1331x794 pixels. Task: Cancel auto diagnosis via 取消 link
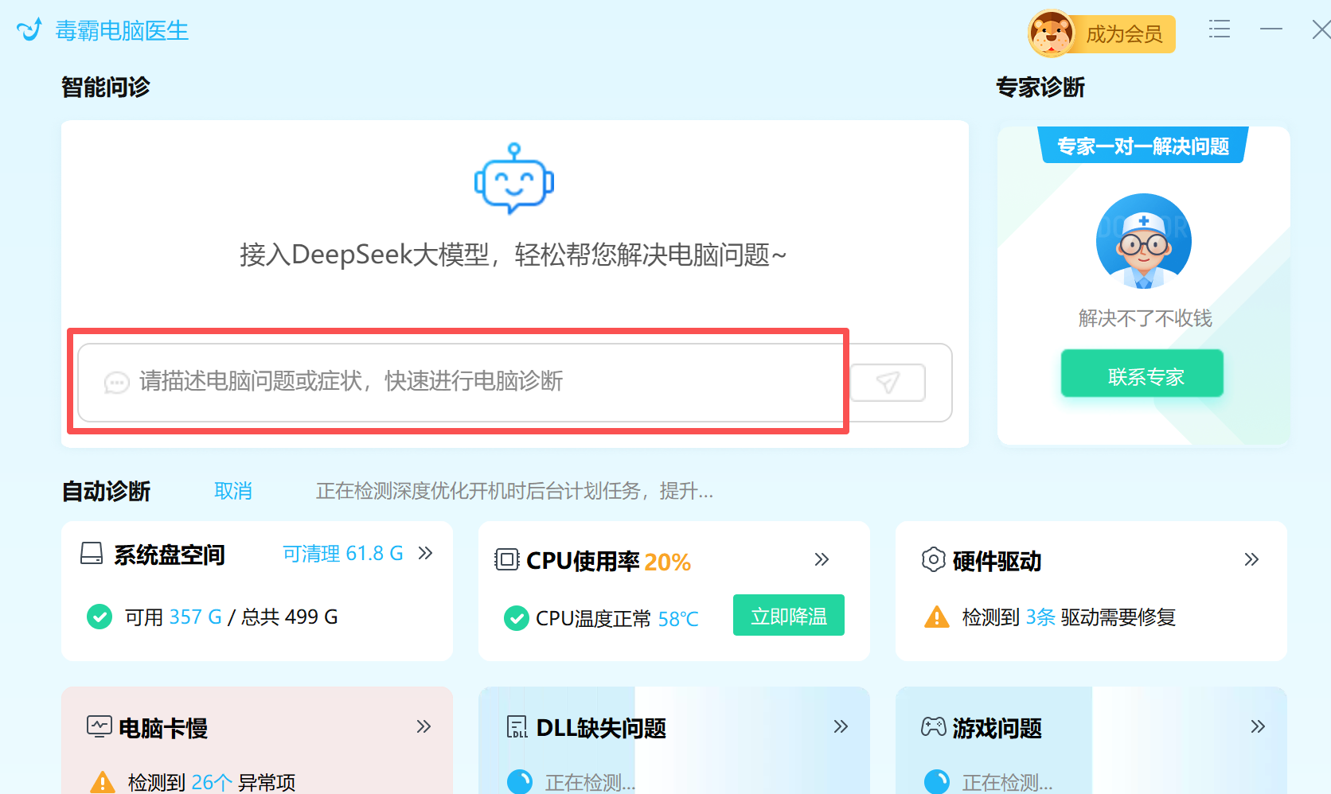coord(233,491)
